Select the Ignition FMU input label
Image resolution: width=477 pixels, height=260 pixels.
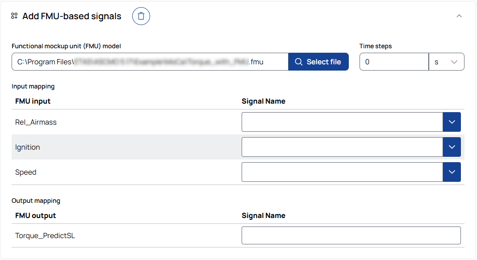(x=28, y=147)
